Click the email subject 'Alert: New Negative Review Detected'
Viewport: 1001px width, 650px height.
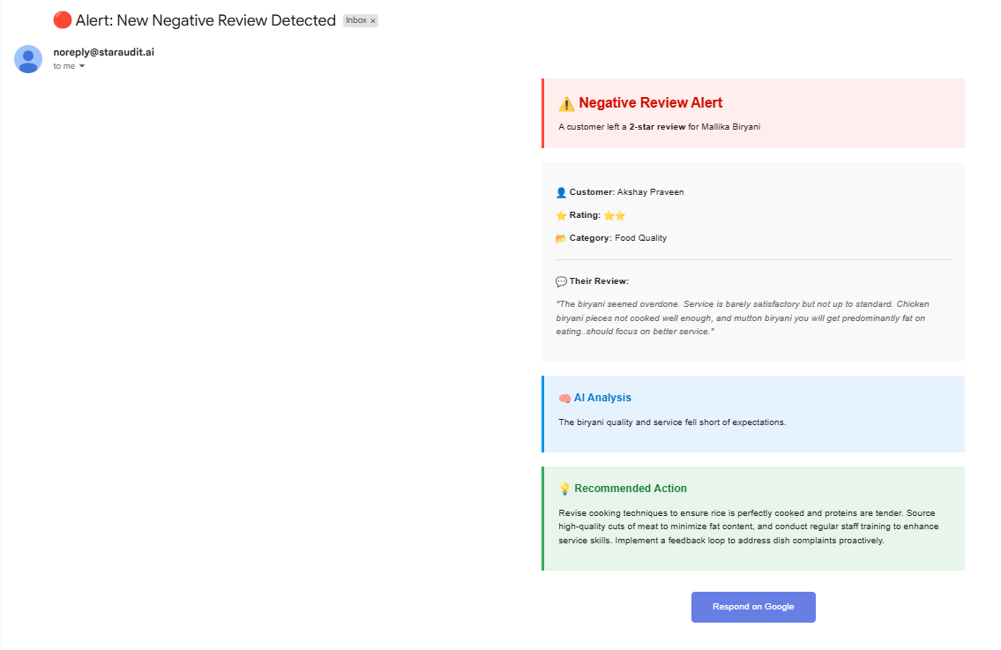click(x=205, y=20)
